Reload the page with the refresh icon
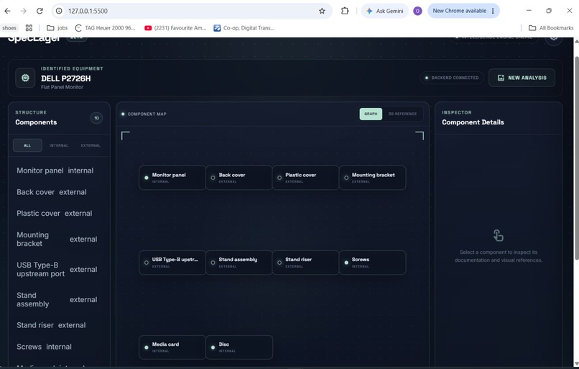The image size is (579, 369). (40, 11)
